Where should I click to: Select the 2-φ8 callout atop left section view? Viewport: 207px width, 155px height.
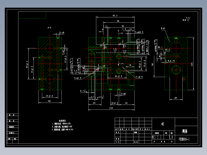(x=62, y=33)
